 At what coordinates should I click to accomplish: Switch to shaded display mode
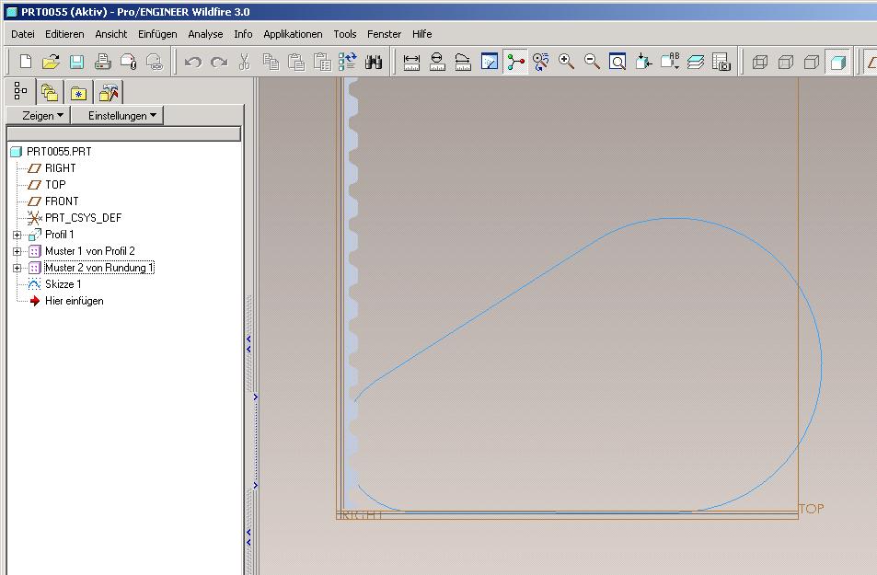[837, 62]
